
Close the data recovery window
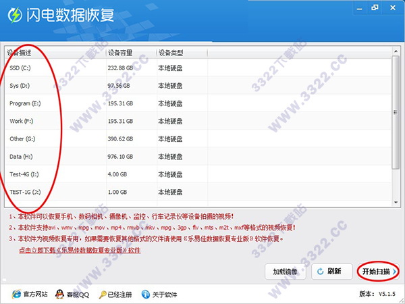tap(393, 7)
